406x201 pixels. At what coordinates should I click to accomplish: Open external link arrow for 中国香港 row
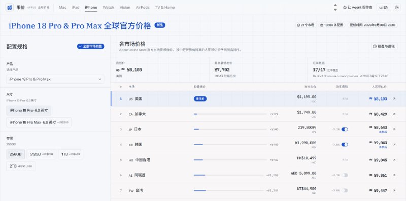tap(394, 160)
